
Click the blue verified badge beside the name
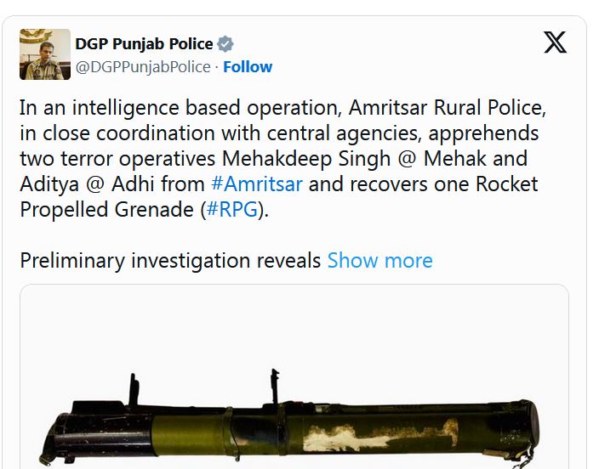[x=226, y=45]
